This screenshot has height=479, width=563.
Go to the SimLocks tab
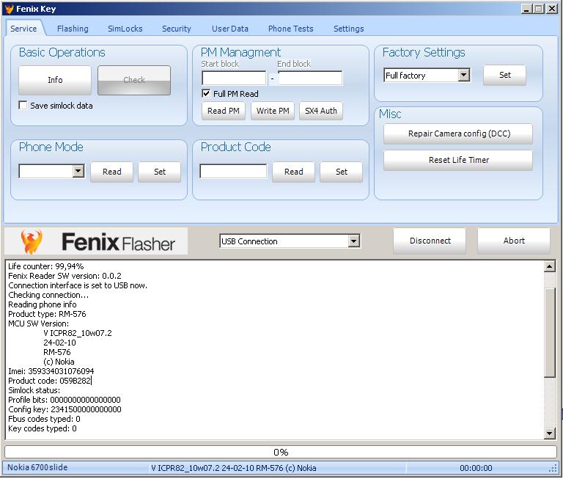(125, 29)
